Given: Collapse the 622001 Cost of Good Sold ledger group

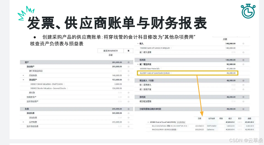Looking at the screenshot, I should click(148, 122).
